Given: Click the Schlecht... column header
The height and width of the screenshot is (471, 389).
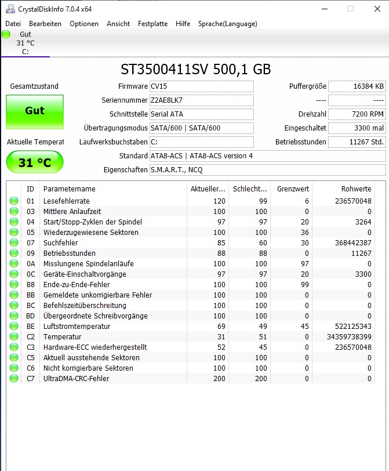Looking at the screenshot, I should coord(249,189).
